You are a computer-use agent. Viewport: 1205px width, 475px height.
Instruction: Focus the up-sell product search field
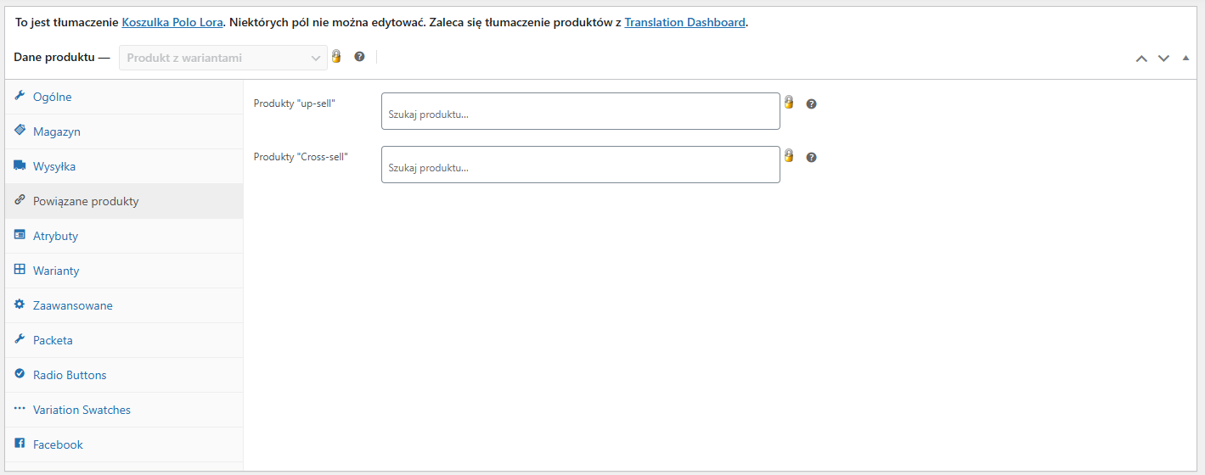[x=581, y=111]
